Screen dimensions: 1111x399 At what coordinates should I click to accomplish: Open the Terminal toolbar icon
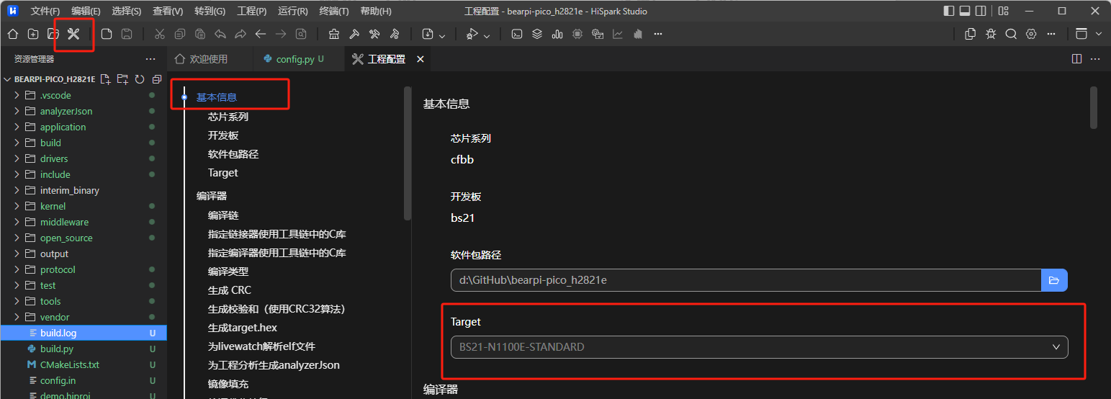point(517,34)
